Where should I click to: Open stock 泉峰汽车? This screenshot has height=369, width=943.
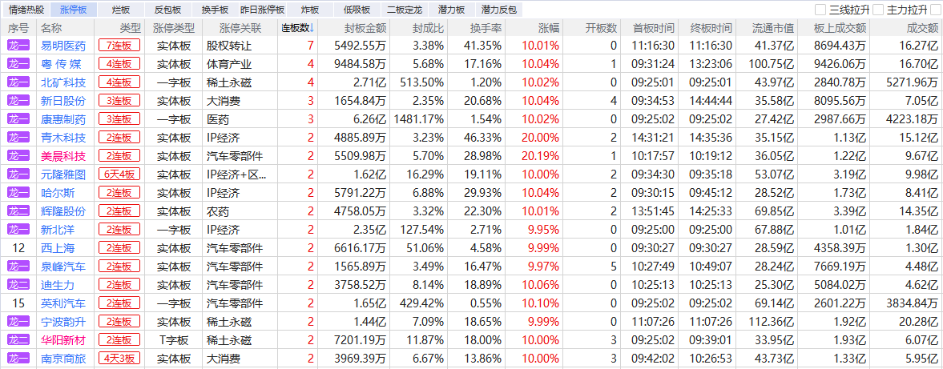click(x=62, y=267)
